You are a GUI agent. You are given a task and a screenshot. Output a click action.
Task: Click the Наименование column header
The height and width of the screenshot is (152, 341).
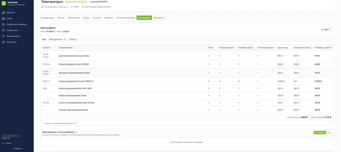coord(66,48)
